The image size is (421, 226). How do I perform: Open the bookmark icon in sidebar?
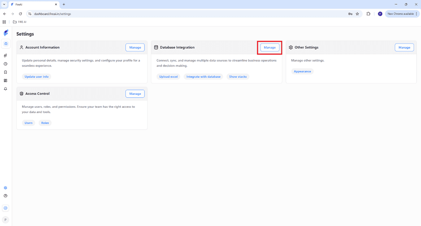(6, 72)
